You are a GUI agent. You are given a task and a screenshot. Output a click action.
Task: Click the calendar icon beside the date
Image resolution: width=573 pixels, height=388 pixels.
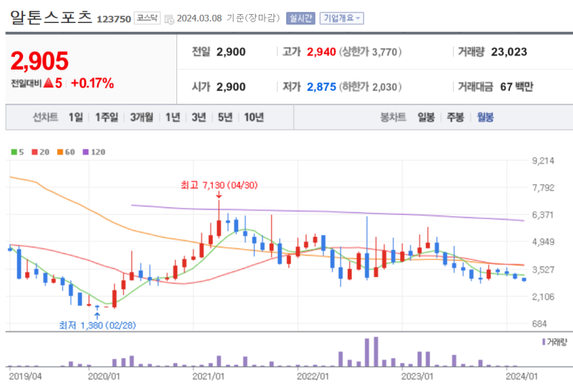169,19
